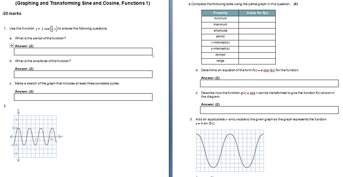Click the 'y = 4 sin (5x)' text
This screenshot has height=177, width=343.
[205, 123]
